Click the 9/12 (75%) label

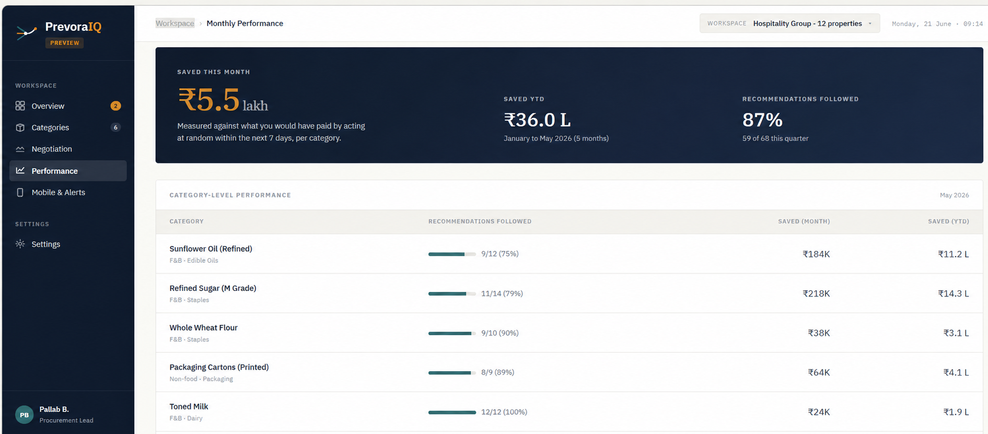499,254
